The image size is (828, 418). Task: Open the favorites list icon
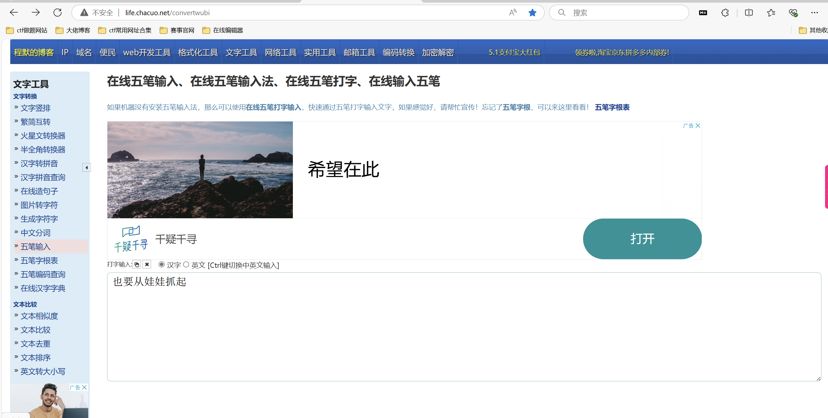(x=771, y=13)
